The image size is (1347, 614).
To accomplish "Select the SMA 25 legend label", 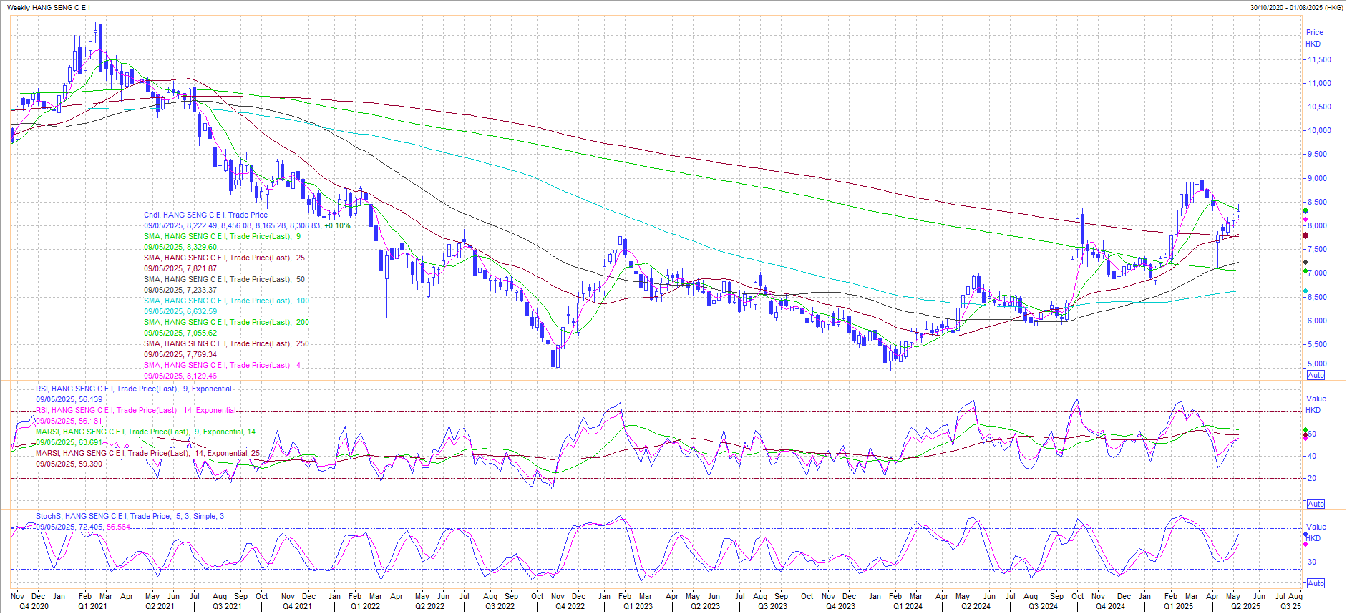I will (x=224, y=258).
